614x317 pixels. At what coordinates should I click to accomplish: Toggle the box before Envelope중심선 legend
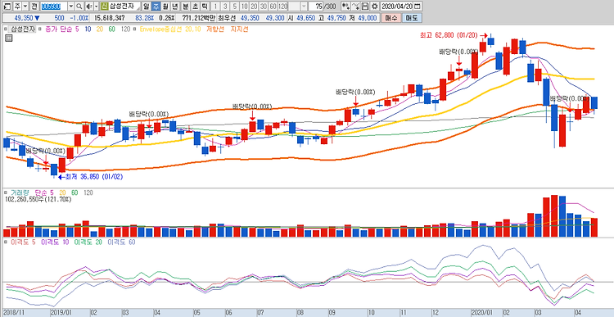pos(134,29)
